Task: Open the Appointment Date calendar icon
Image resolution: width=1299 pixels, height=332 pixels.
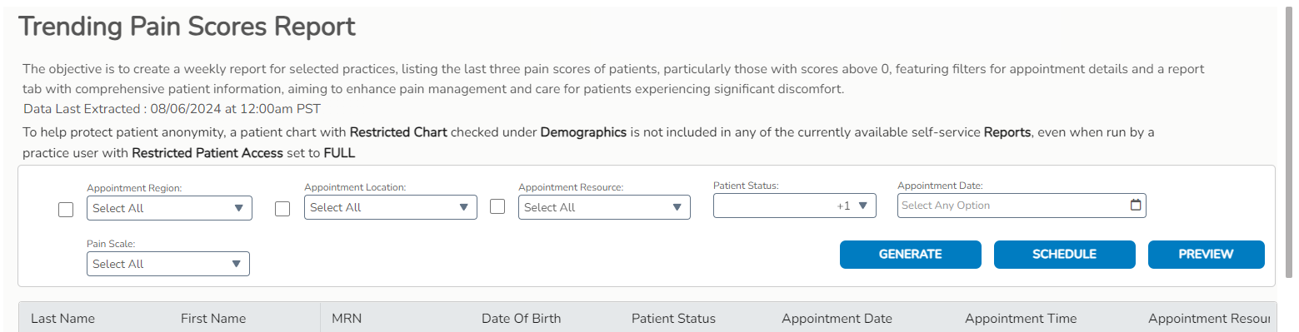Action: (1135, 206)
